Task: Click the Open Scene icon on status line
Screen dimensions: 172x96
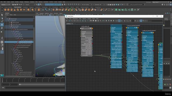Action: tap(15, 5)
